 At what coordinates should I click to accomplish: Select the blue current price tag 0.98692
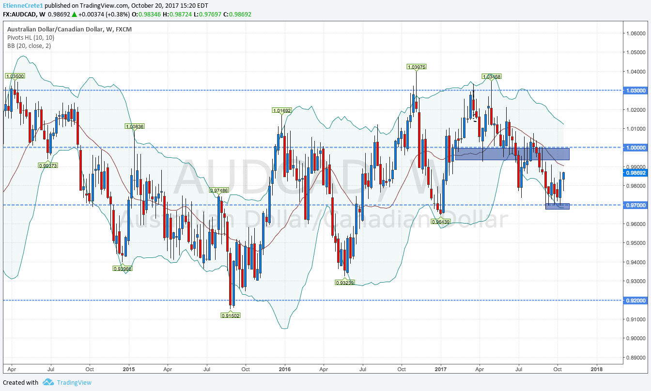click(x=635, y=172)
